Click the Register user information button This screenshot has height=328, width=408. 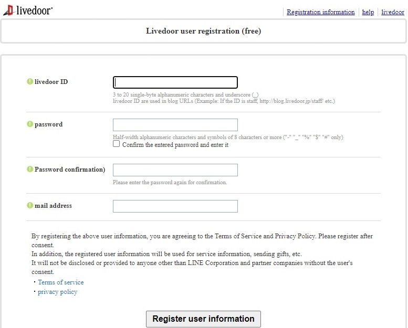click(203, 319)
